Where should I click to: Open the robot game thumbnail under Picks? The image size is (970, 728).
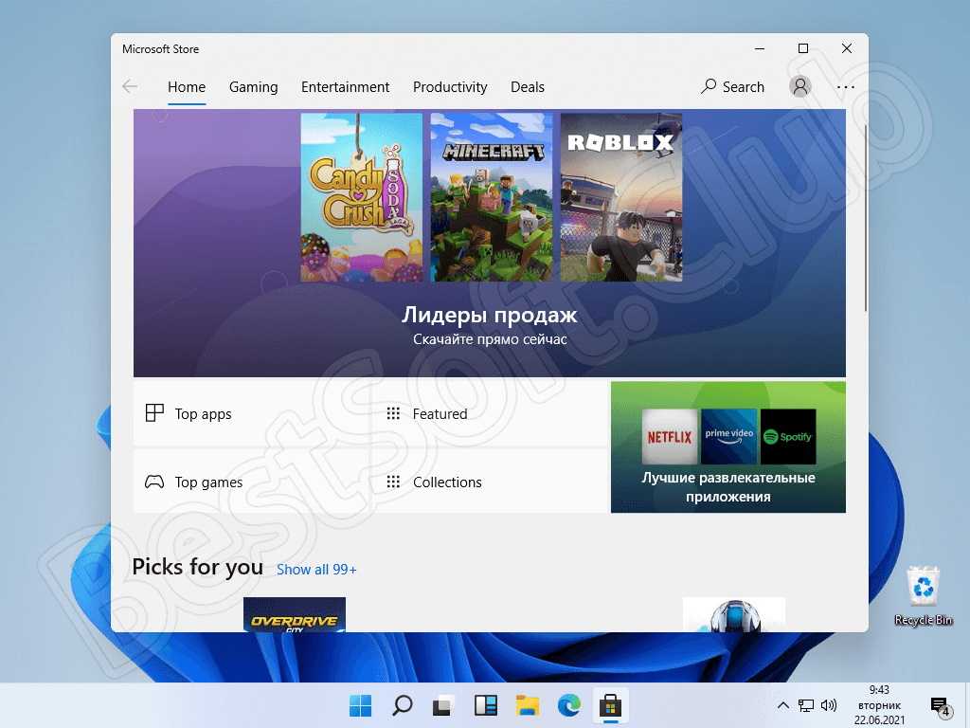click(x=734, y=614)
